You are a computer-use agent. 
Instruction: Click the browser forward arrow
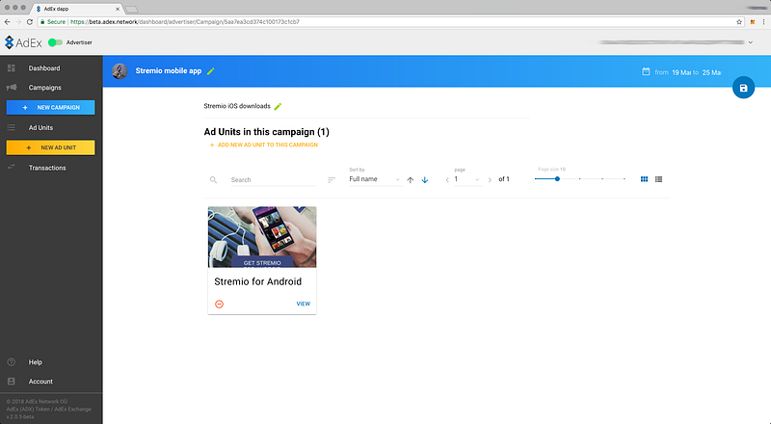click(x=18, y=21)
